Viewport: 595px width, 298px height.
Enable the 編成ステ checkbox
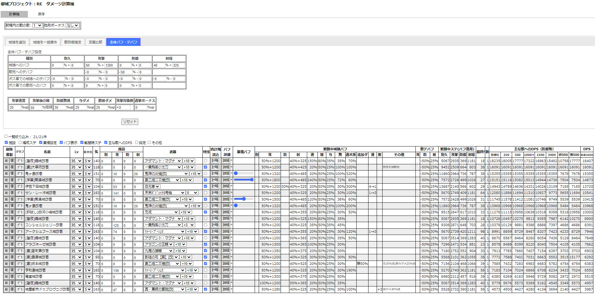click(x=20, y=142)
